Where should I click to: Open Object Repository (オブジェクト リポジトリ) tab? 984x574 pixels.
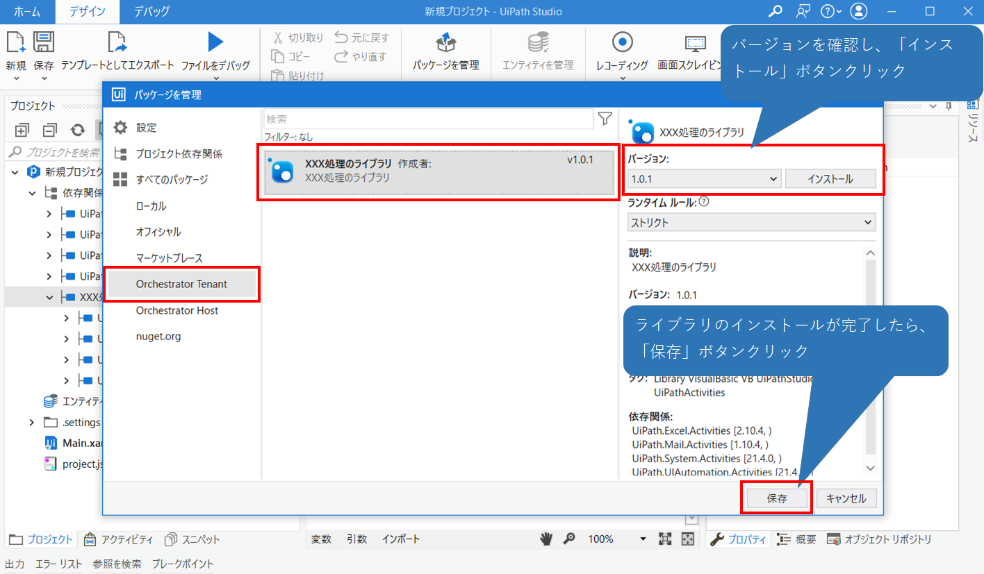coord(879,539)
